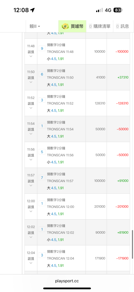Click result number box 6 at 11:50
Image resolution: width=134 pixels, height=292 pixels.
42,74
